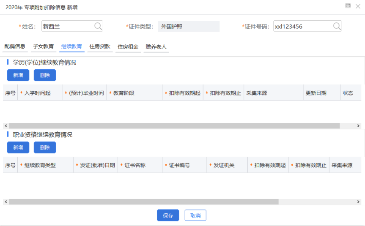
Task: Open the 住房贷款 tab
Action: point(100,46)
